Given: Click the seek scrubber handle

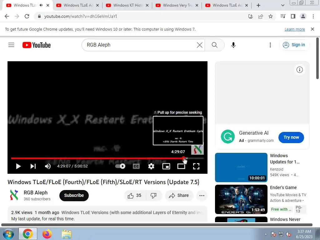Looking at the screenshot, I should 184,158.
